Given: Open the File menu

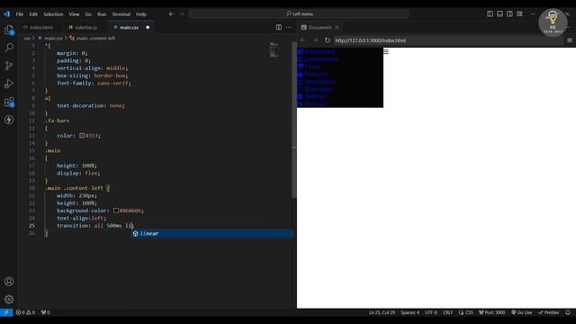Looking at the screenshot, I should tap(20, 14).
